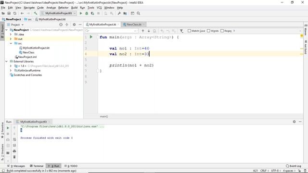Image resolution: width=308 pixels, height=173 pixels.
Task: Open the Terminal tool window
Action: [37, 166]
